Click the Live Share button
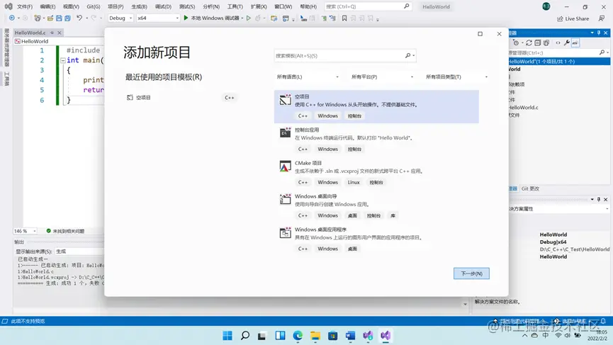 tap(573, 18)
